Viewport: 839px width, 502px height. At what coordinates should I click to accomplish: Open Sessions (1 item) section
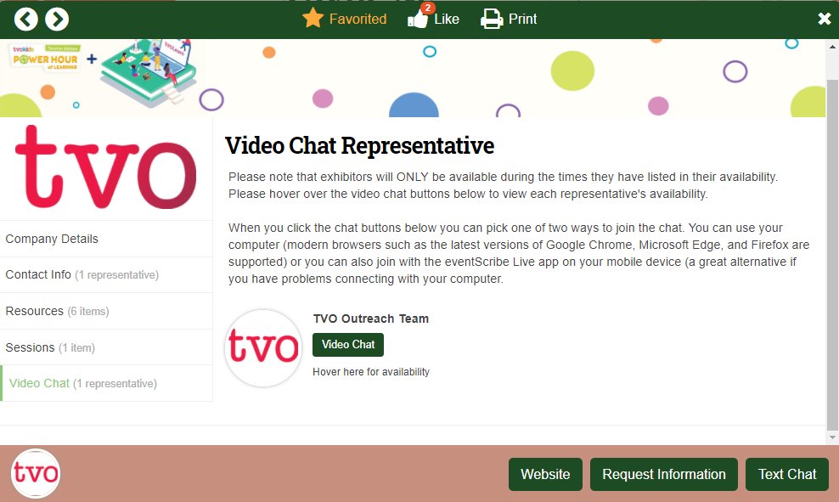pyautogui.click(x=106, y=347)
